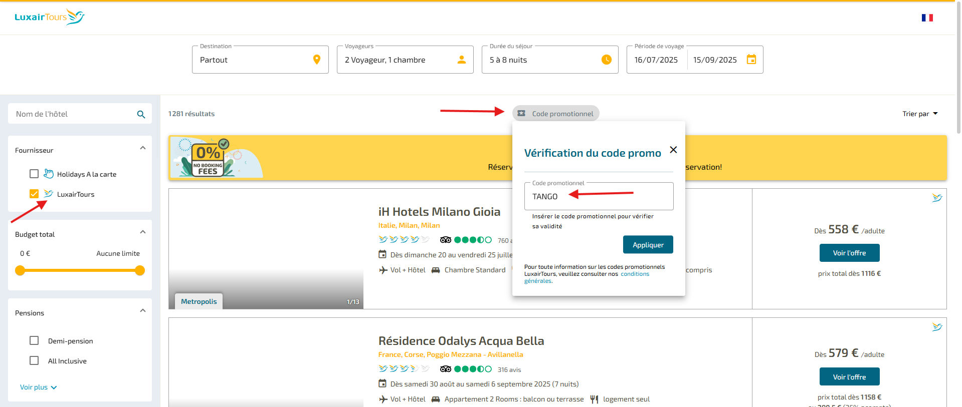Open the iH Hotels Milano Gioia title
The width and height of the screenshot is (962, 407).
[439, 212]
